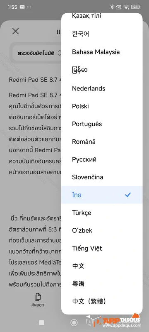Tap the copy icon labeled คัดลอก
Screen dimensions: 149x332
click(38, 300)
